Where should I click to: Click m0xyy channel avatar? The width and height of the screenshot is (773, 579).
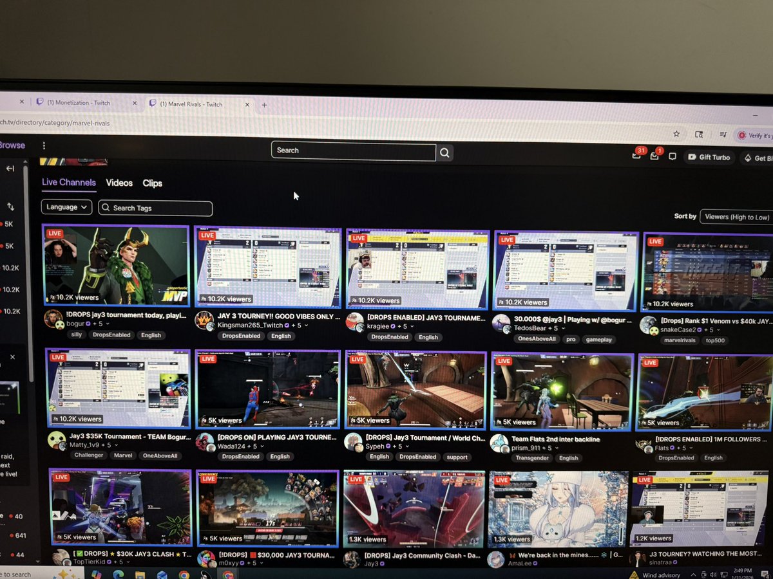tap(206, 558)
